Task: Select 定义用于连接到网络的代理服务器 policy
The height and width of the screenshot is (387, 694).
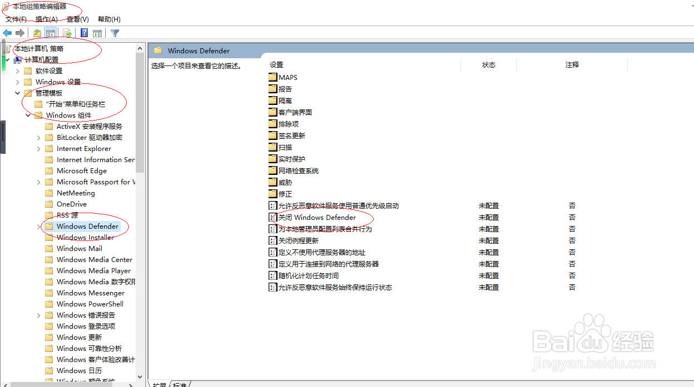Action: 328,264
